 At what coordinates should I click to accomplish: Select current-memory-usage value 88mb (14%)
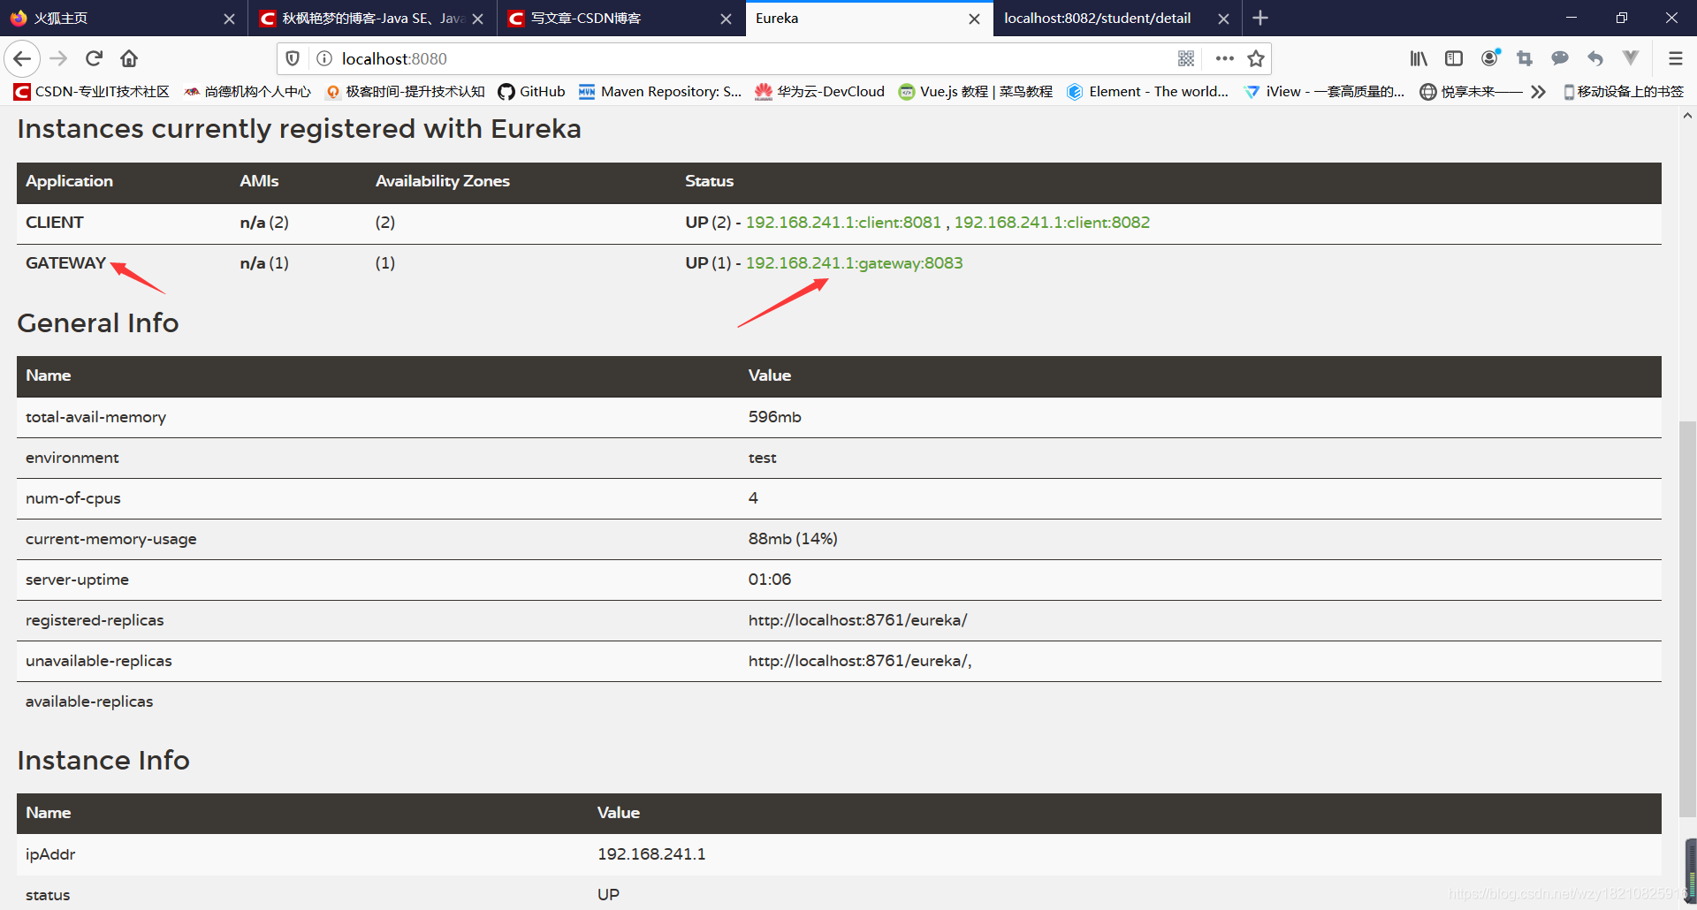tap(793, 539)
